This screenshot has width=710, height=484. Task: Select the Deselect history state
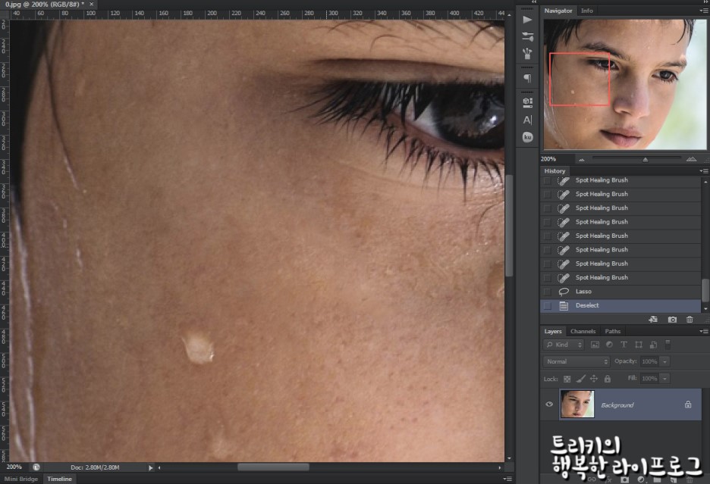(587, 305)
